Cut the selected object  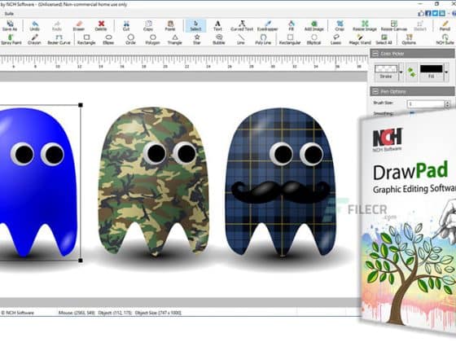(x=126, y=25)
